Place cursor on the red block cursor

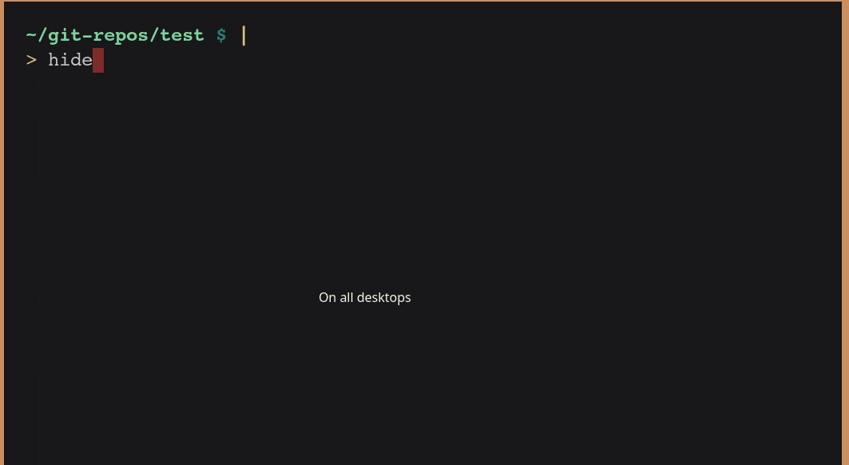pyautogui.click(x=98, y=60)
